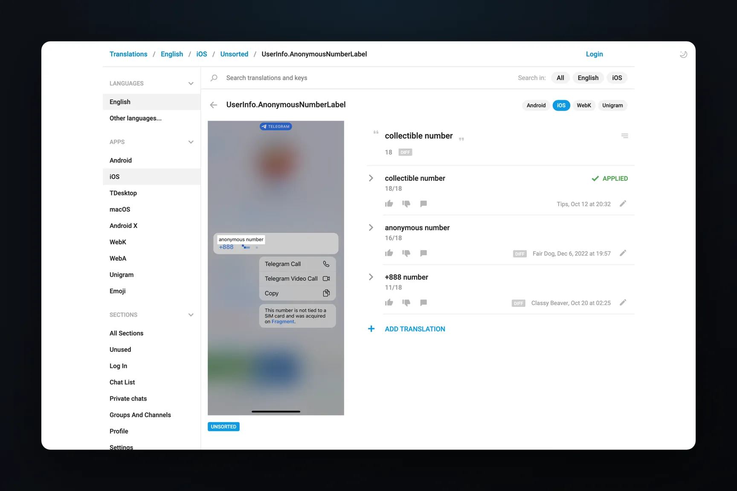The image size is (737, 491).
Task: Open the hamburger menu beside collectible number
Action: pyautogui.click(x=624, y=136)
